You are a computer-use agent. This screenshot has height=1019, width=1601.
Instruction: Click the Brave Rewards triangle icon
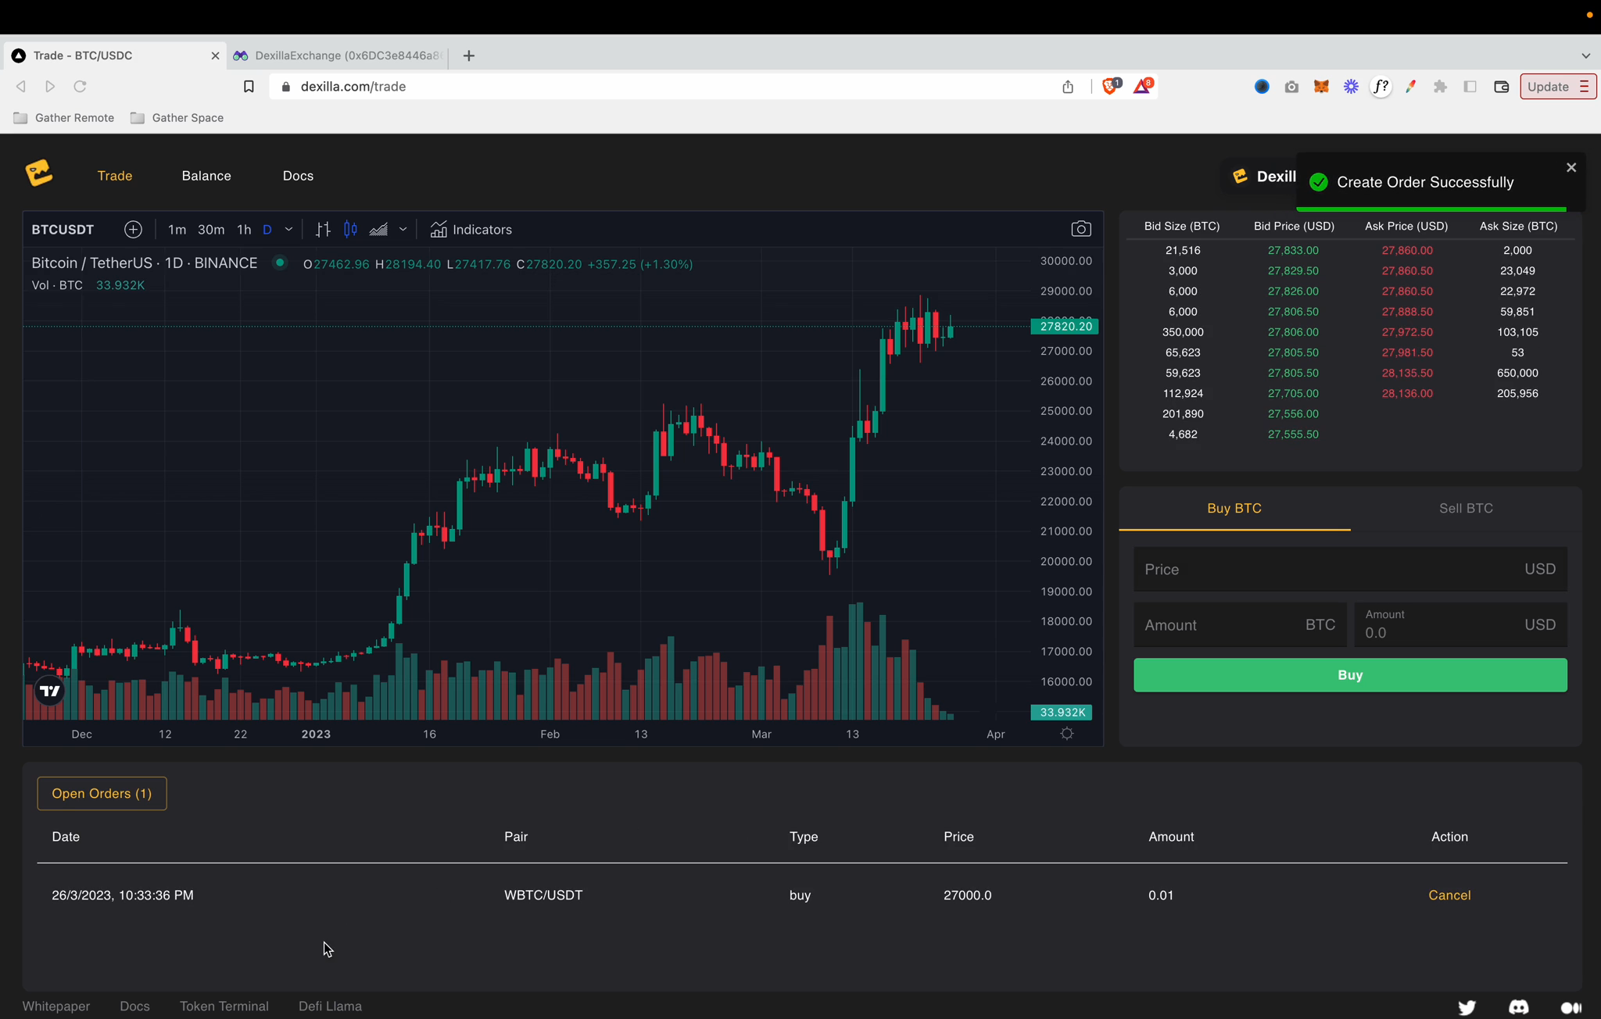click(x=1143, y=86)
